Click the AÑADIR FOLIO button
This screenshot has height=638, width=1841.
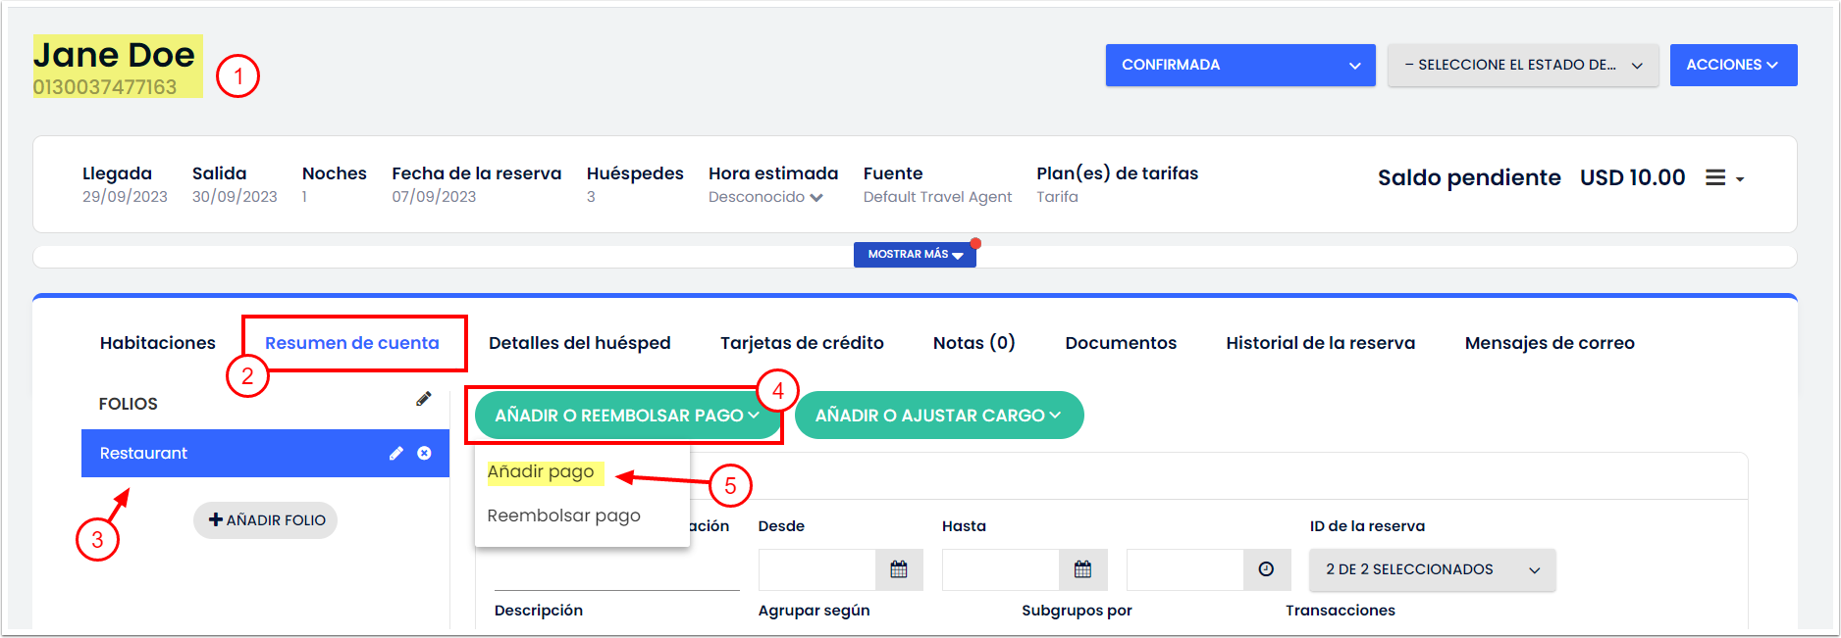[x=266, y=520]
